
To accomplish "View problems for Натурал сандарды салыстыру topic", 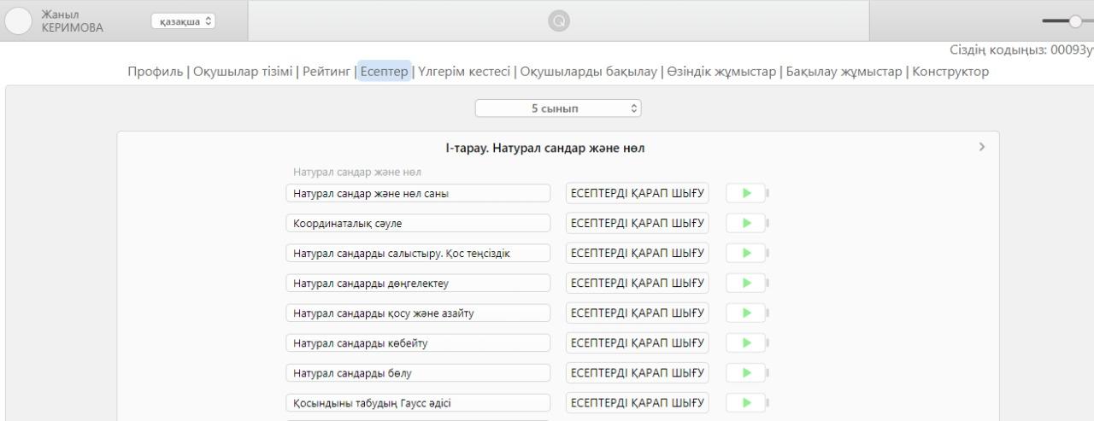I will point(638,253).
